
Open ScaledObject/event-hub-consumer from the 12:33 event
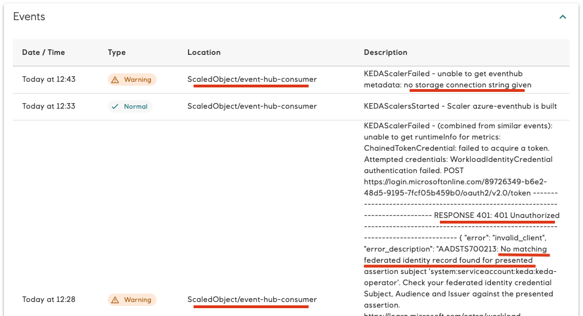coord(252,106)
